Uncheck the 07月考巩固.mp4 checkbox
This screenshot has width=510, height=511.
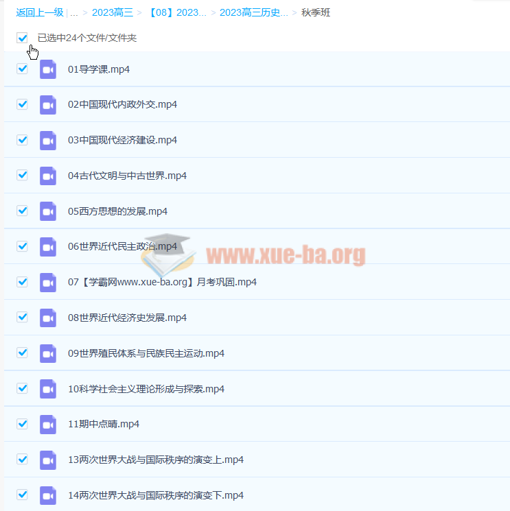pos(22,282)
